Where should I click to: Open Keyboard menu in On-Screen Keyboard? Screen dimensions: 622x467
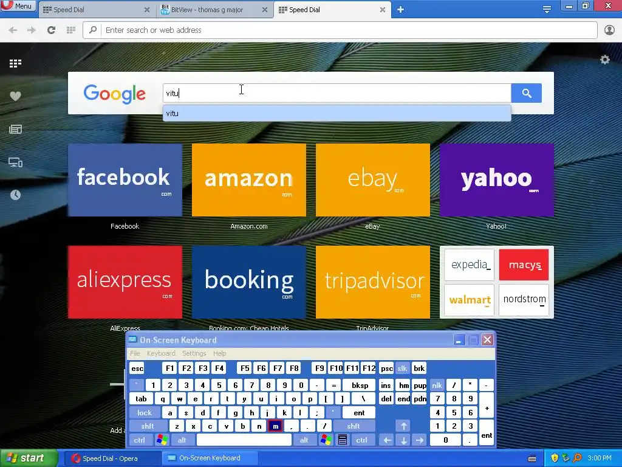(x=160, y=353)
